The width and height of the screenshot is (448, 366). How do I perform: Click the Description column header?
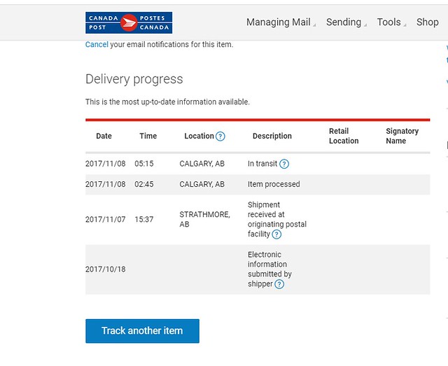272,136
